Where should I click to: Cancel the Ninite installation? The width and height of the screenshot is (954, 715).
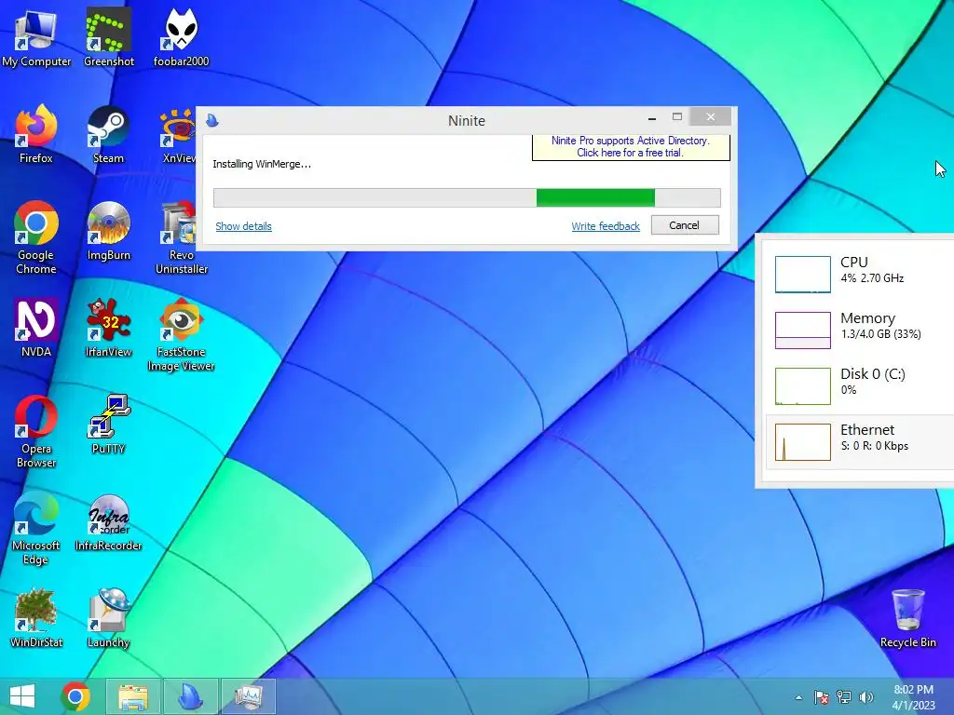pos(685,225)
